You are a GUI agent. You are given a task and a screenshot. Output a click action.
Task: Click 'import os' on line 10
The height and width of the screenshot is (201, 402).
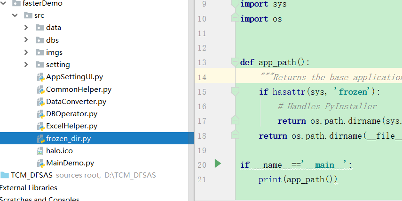(x=261, y=19)
